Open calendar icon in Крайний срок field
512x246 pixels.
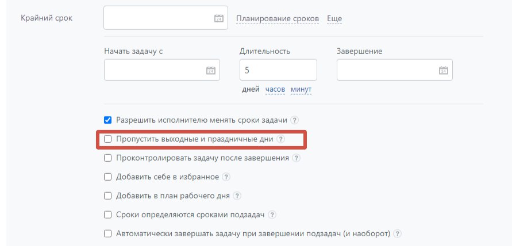(x=218, y=18)
